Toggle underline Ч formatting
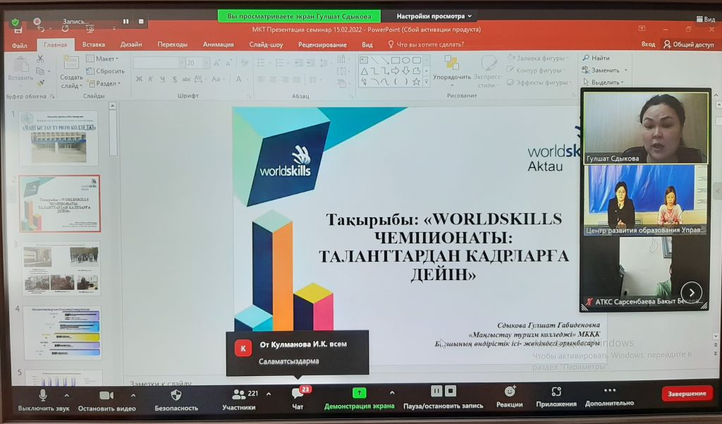The width and height of the screenshot is (722, 424). point(163,79)
